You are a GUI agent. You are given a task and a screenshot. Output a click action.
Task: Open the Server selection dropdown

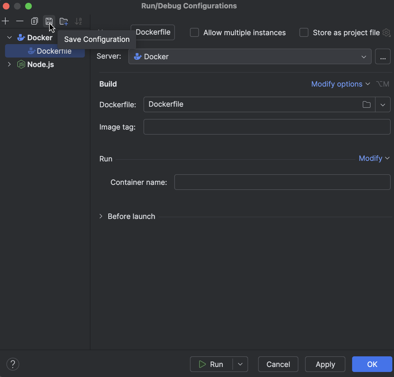click(x=364, y=56)
